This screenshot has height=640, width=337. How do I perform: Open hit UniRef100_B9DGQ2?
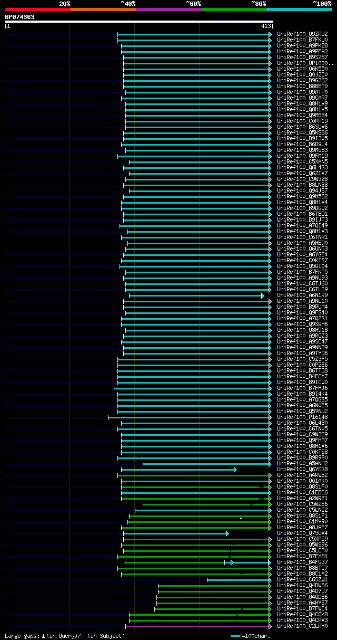pos(302,208)
